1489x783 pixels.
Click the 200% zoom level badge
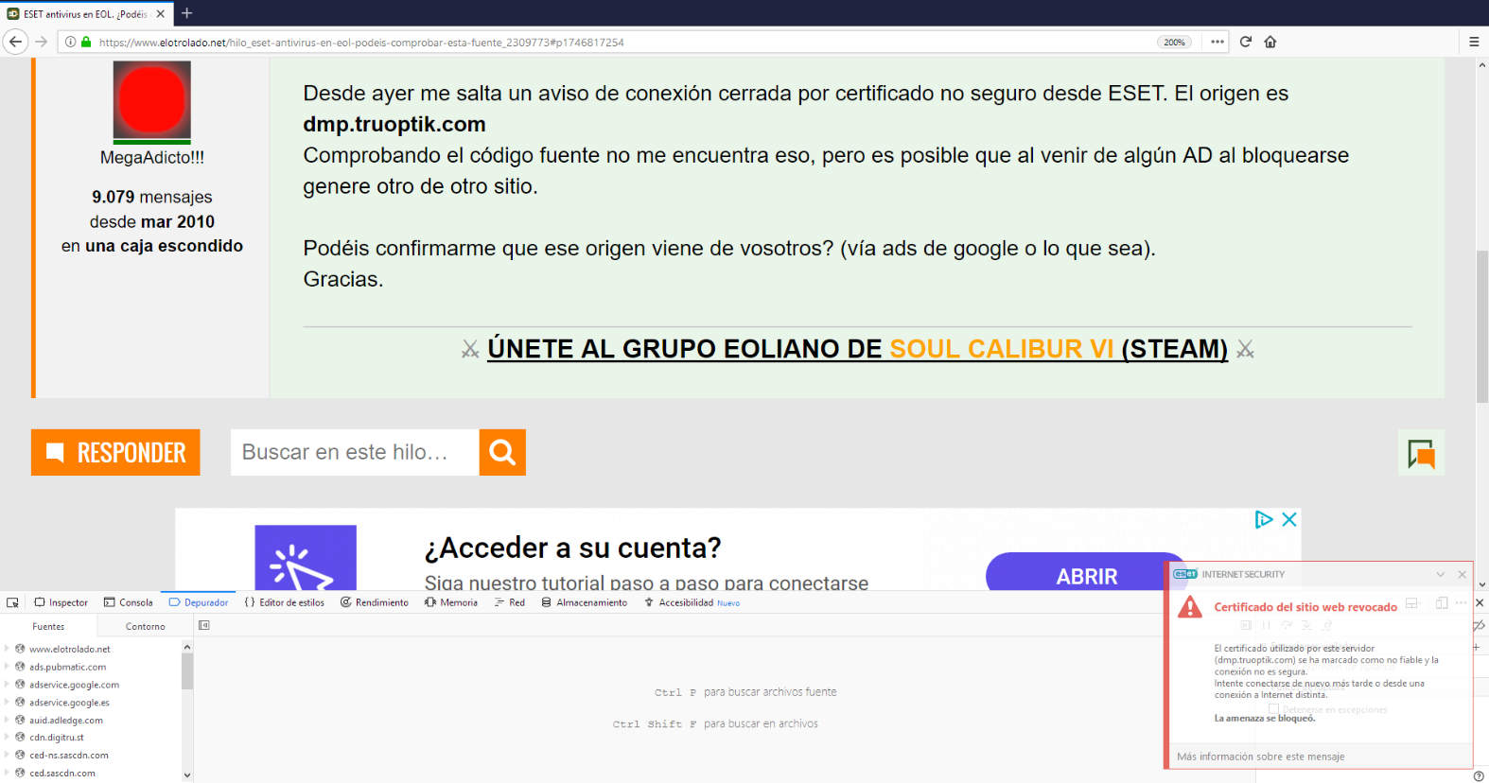click(x=1174, y=42)
